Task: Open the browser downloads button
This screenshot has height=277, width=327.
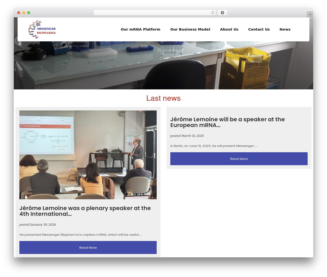Action: pos(222,13)
